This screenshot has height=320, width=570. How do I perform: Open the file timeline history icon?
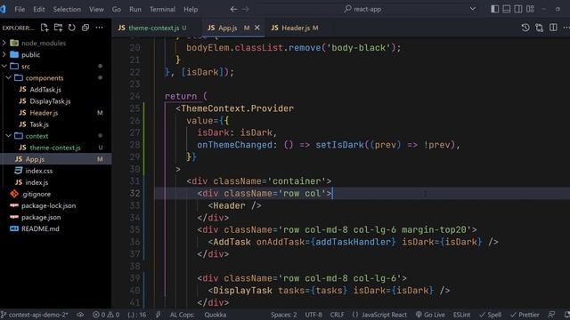(x=525, y=28)
